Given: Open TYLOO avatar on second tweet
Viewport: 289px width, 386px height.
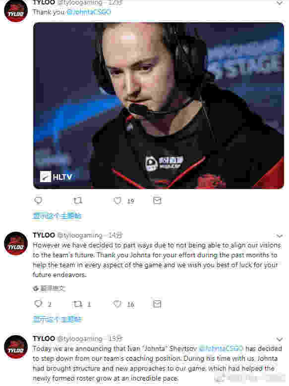Looking at the screenshot, I should (x=16, y=243).
